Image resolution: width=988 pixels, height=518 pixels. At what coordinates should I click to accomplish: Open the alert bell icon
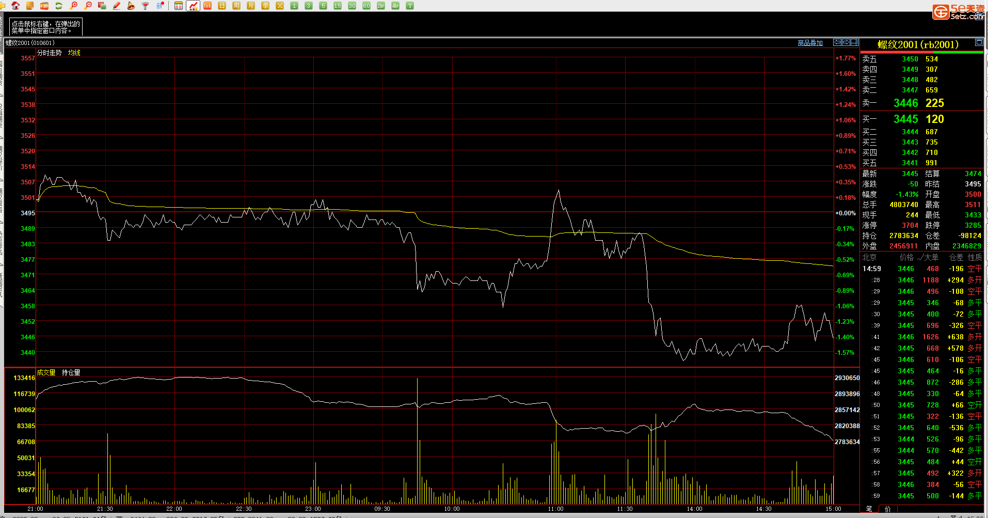[131, 6]
